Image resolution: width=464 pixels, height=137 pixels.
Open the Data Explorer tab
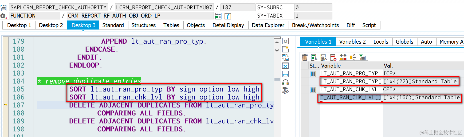point(268,25)
